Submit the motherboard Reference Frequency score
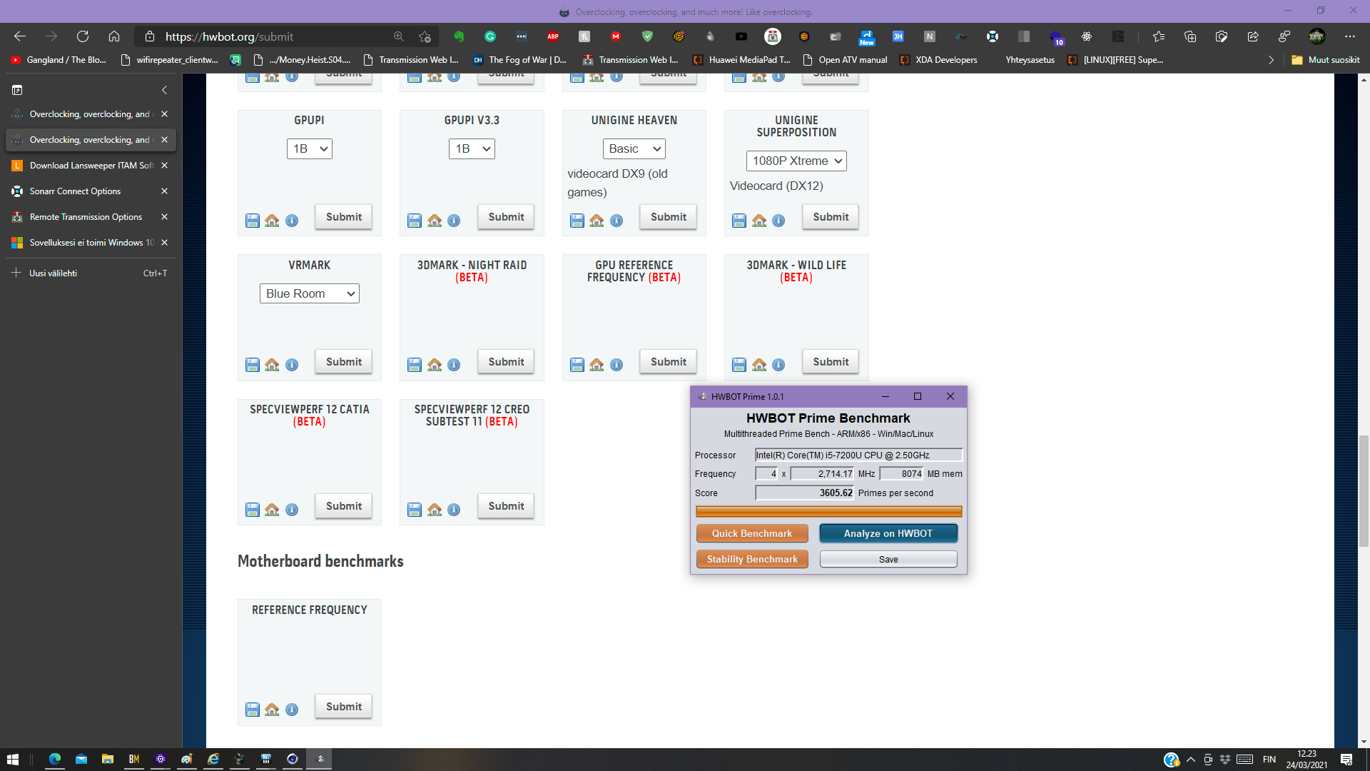 tap(343, 707)
